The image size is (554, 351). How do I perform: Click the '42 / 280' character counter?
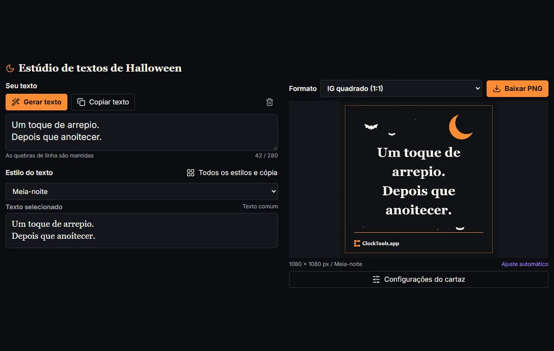266,156
